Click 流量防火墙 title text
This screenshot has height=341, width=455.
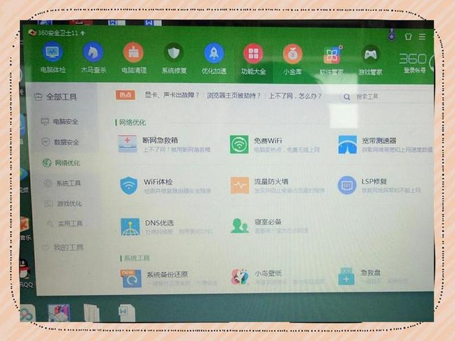pyautogui.click(x=271, y=181)
